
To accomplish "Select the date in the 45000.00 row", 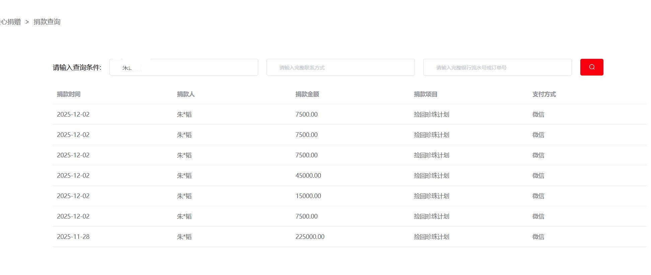I will coord(73,175).
